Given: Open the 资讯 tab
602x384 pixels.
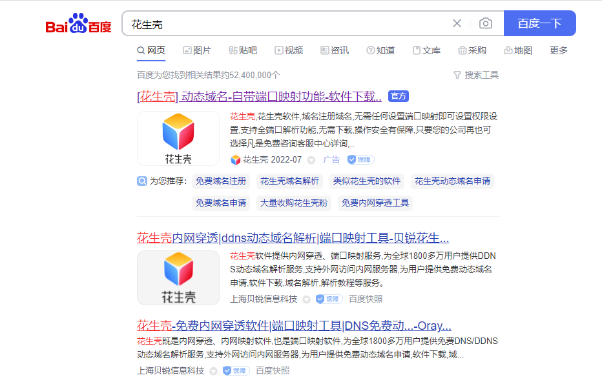Looking at the screenshot, I should click(x=335, y=50).
